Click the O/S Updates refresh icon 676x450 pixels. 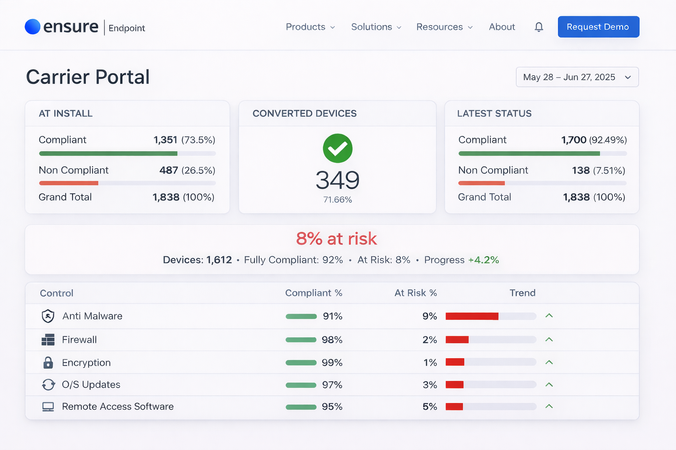click(48, 385)
